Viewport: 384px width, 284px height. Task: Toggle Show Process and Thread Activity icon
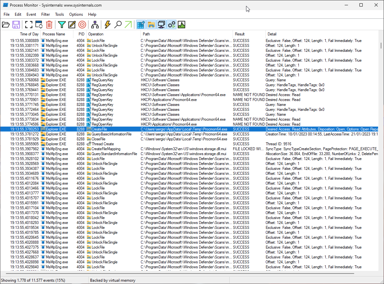tap(172, 25)
